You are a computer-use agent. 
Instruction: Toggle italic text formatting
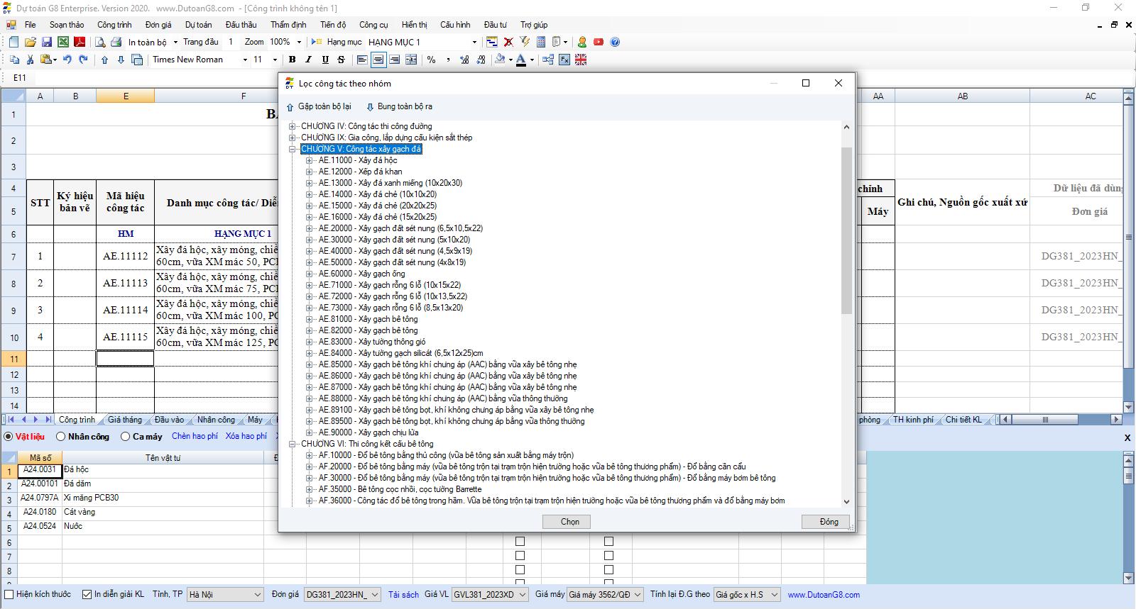point(309,60)
